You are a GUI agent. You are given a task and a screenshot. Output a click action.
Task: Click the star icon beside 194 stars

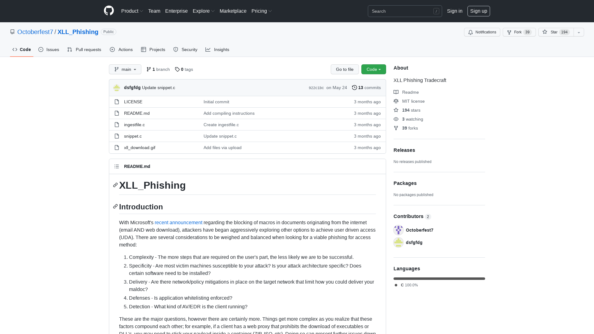(x=396, y=110)
